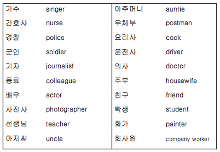
Task: Click the Korean word 아주머니
Action: [129, 9]
